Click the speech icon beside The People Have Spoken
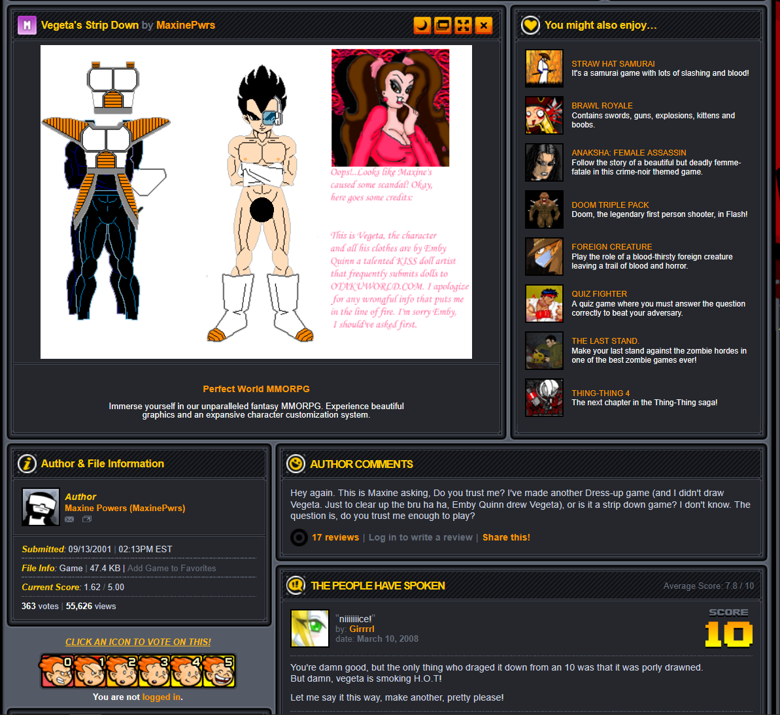Image resolution: width=780 pixels, height=715 pixels. click(296, 585)
